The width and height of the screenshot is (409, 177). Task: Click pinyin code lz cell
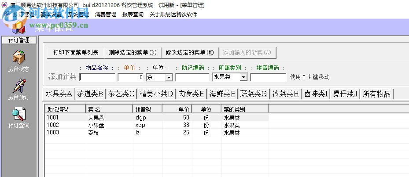pos(137,133)
